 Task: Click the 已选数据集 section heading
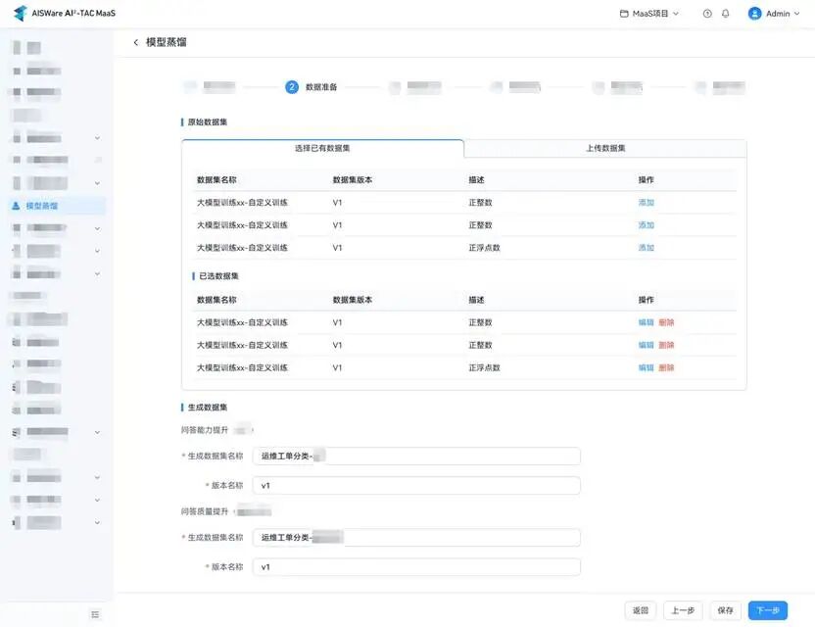pyautogui.click(x=218, y=276)
